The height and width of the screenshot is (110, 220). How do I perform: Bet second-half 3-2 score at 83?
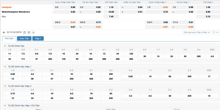(x=111, y=94)
